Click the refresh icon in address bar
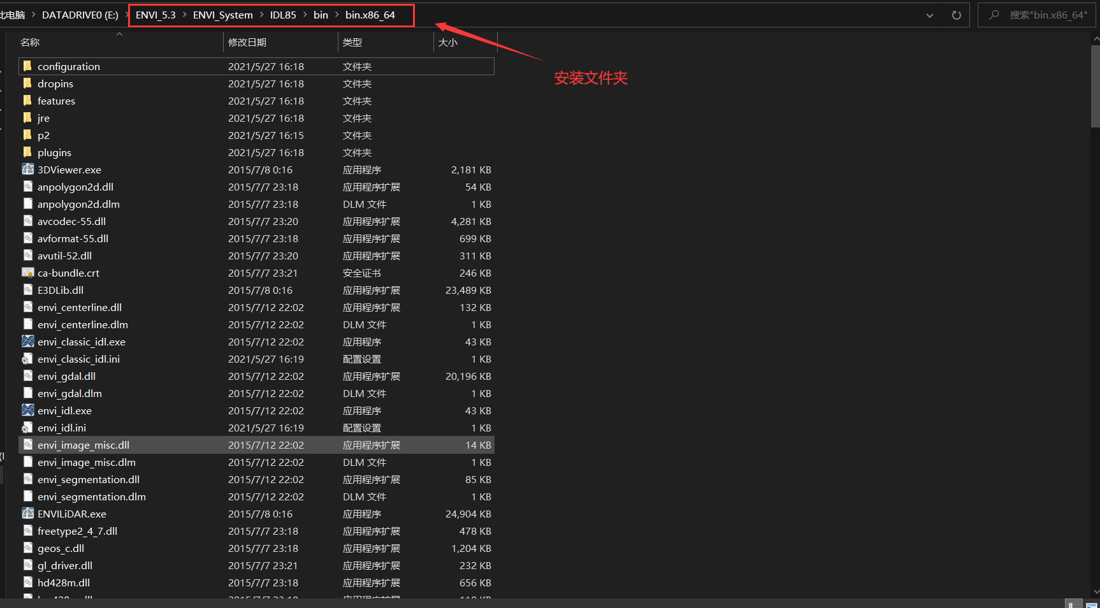This screenshot has width=1100, height=608. point(955,15)
